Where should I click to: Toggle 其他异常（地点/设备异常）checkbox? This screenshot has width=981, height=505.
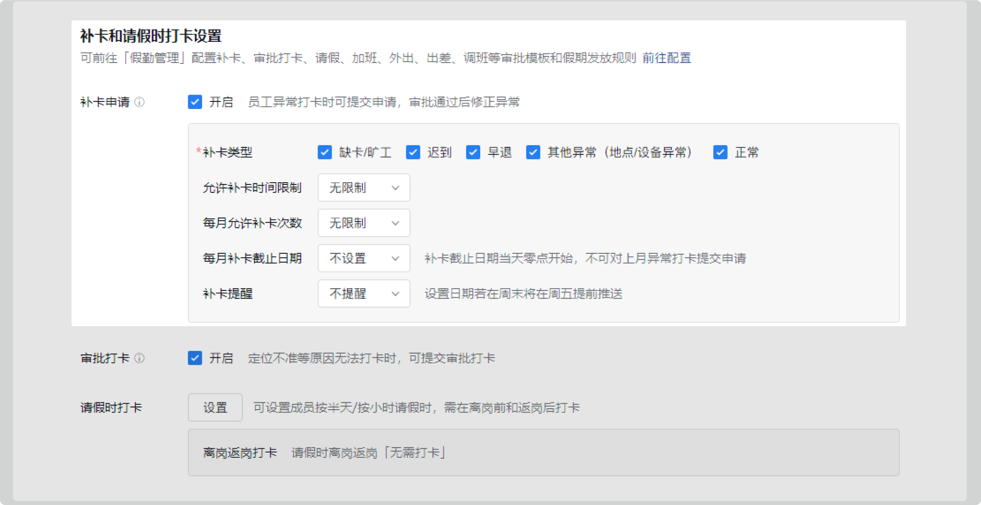click(533, 152)
